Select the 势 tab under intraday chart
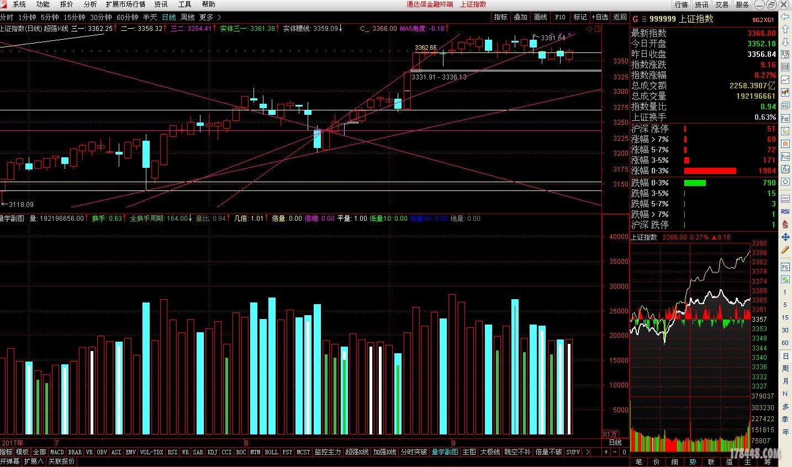Viewport: 792px width, 467px height. coord(693,461)
